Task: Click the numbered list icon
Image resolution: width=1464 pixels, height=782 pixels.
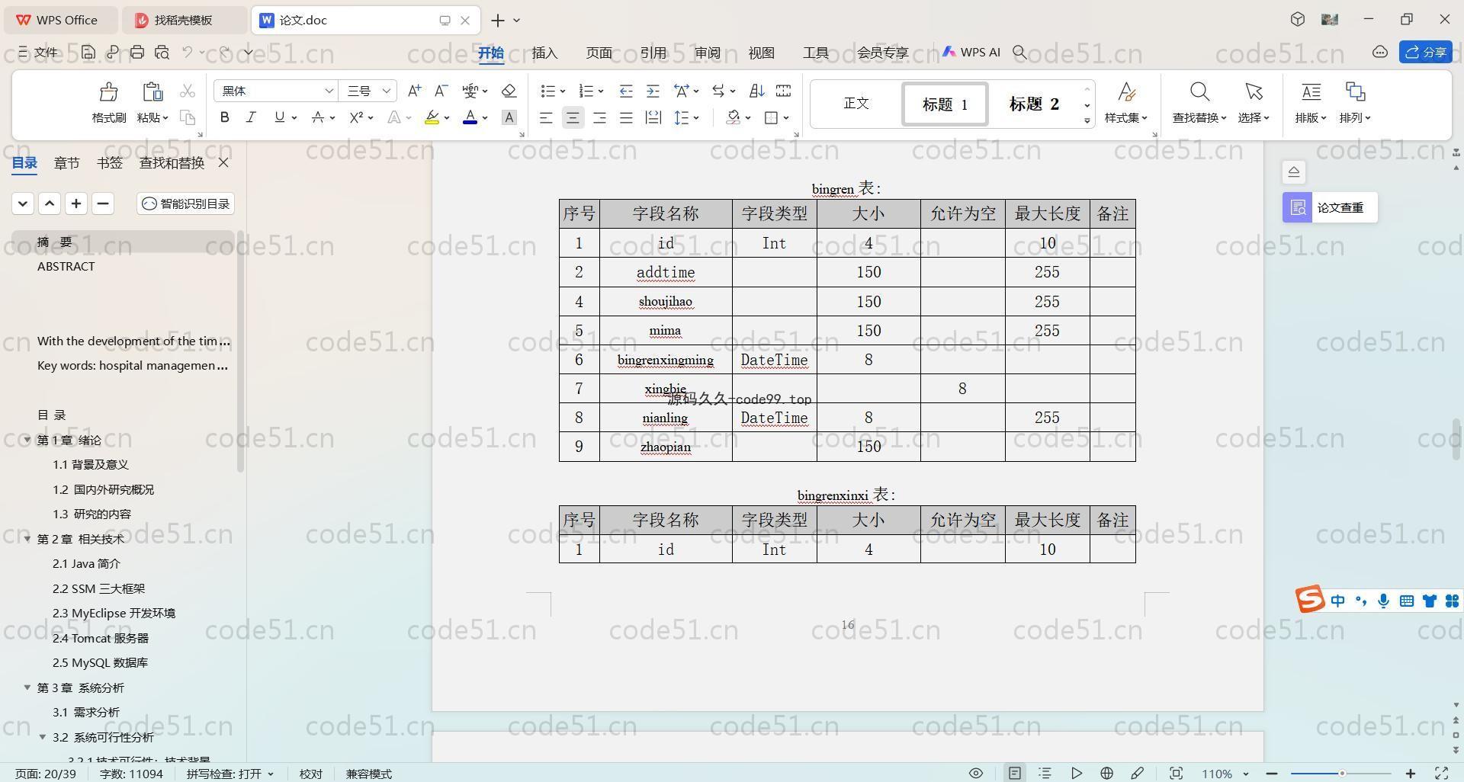Action: point(586,91)
